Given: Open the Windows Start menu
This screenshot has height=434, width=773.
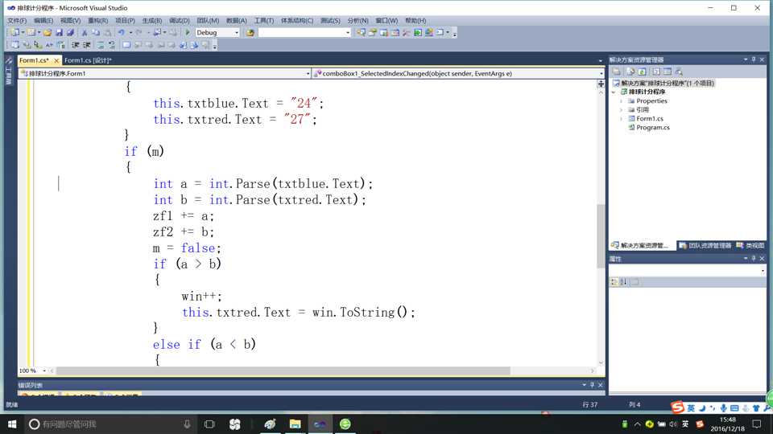Looking at the screenshot, I should pos(12,424).
